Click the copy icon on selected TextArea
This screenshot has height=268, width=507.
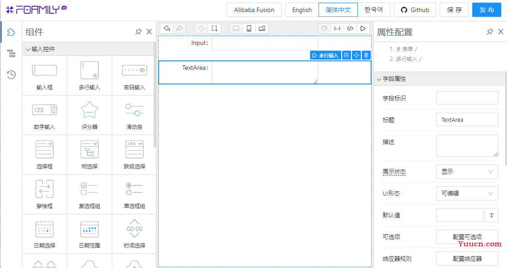(347, 56)
